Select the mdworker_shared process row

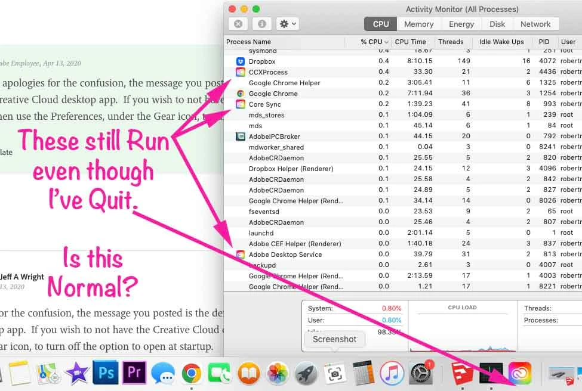click(x=403, y=147)
